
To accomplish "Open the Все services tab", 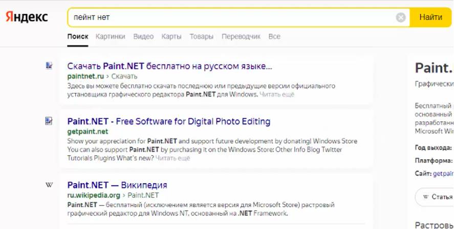I will (x=274, y=37).
